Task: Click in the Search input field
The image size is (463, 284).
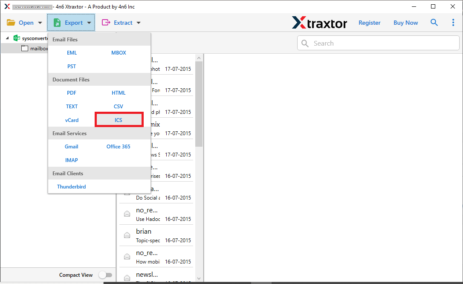Action: (378, 43)
